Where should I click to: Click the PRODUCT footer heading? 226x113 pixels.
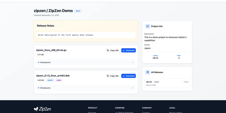[93, 108]
